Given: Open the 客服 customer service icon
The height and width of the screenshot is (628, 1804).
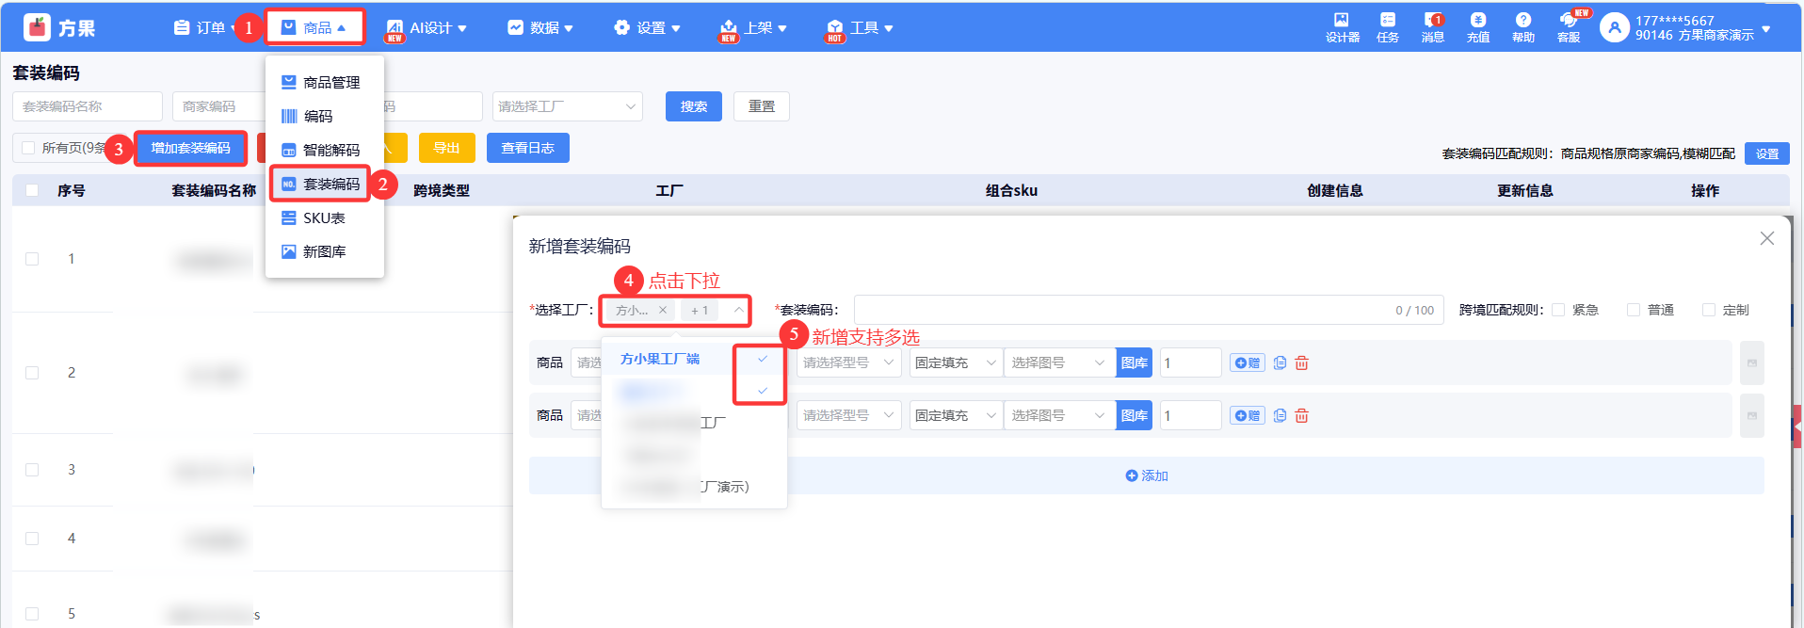Looking at the screenshot, I should (x=1569, y=27).
